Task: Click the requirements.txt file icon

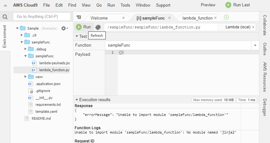Action: coord(31,105)
